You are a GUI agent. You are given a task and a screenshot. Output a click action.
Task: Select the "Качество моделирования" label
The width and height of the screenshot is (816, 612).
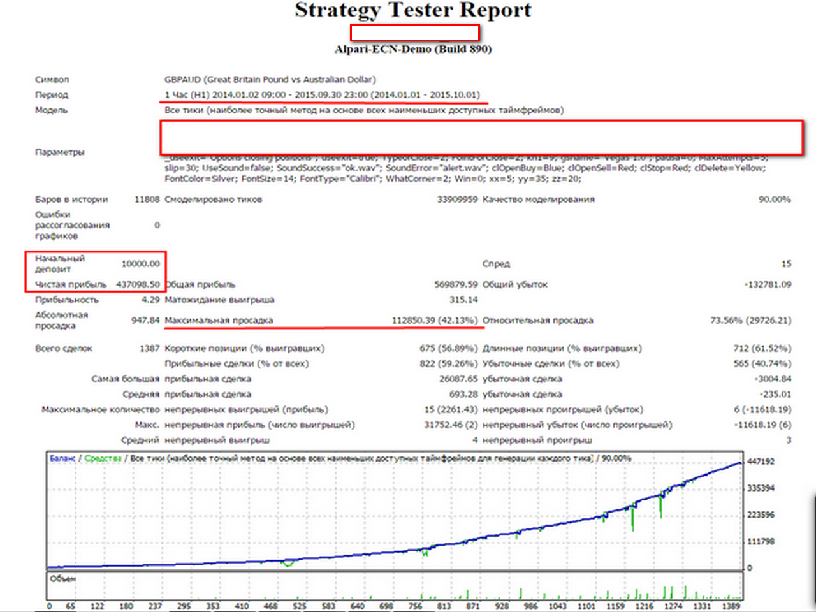point(538,200)
